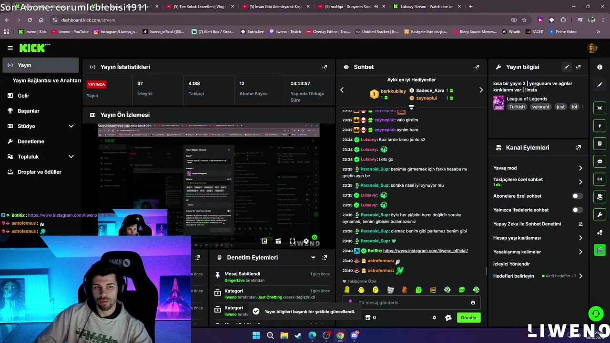The width and height of the screenshot is (610, 343).
Task: Click the shop icon showing 0
Action: (x=370, y=318)
